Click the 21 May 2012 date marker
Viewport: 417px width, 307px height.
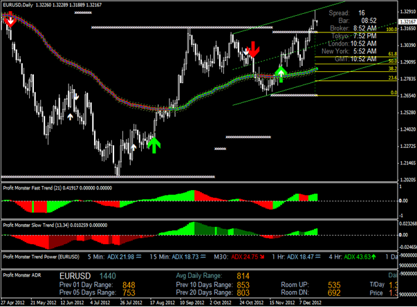(44, 302)
